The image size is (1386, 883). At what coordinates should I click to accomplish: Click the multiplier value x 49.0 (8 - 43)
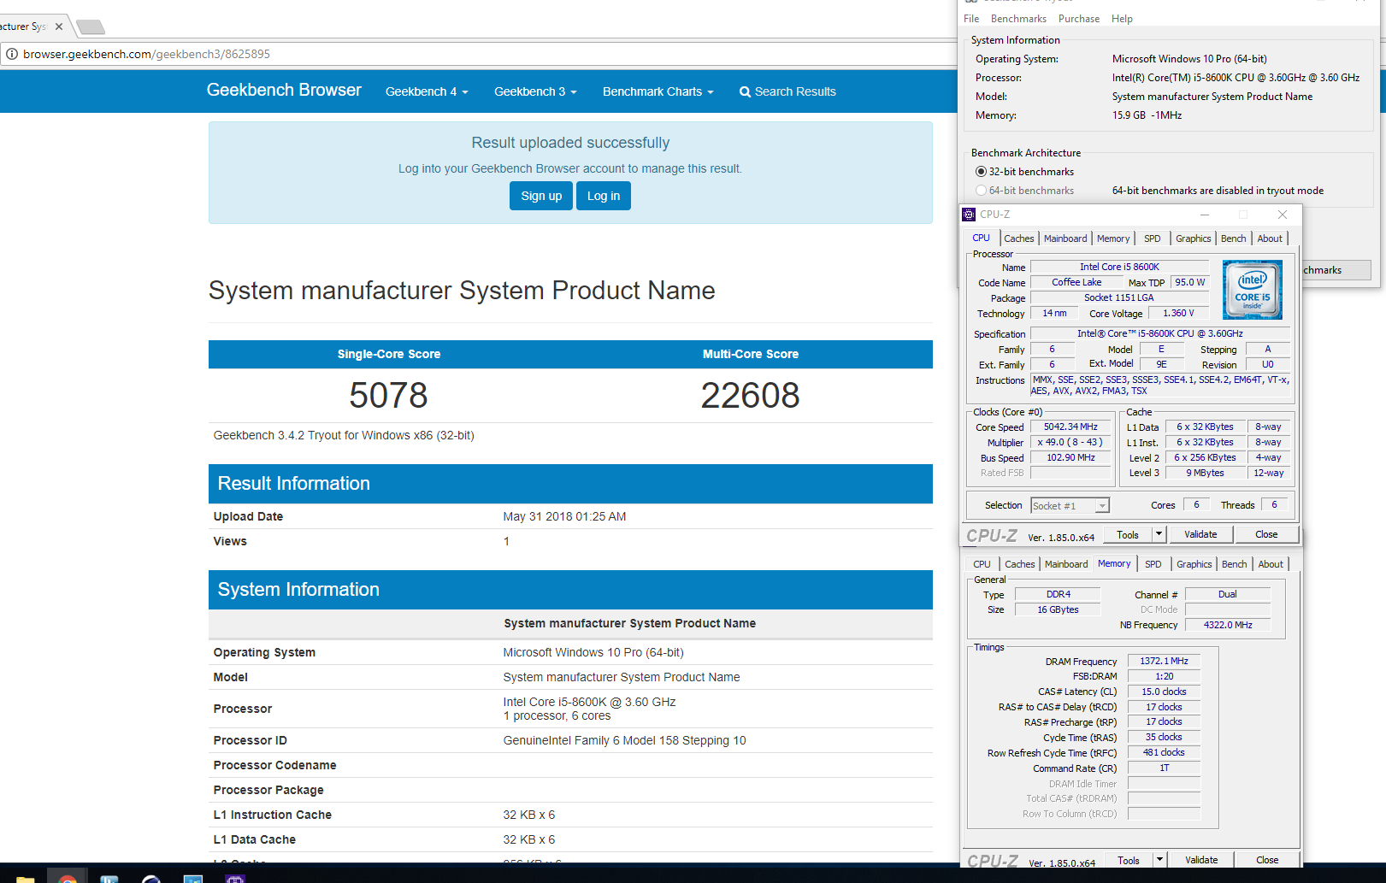click(x=1070, y=442)
